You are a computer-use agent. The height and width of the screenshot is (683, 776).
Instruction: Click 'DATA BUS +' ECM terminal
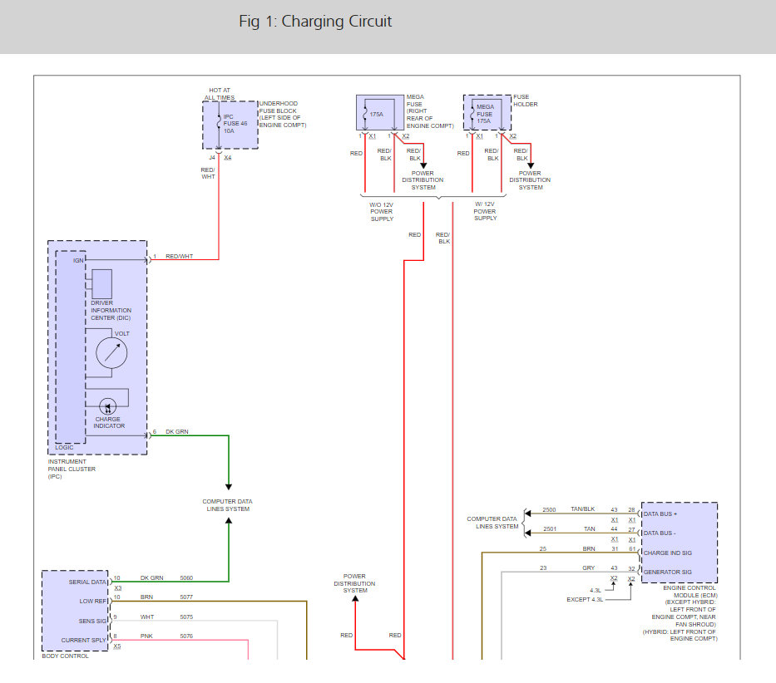(660, 513)
